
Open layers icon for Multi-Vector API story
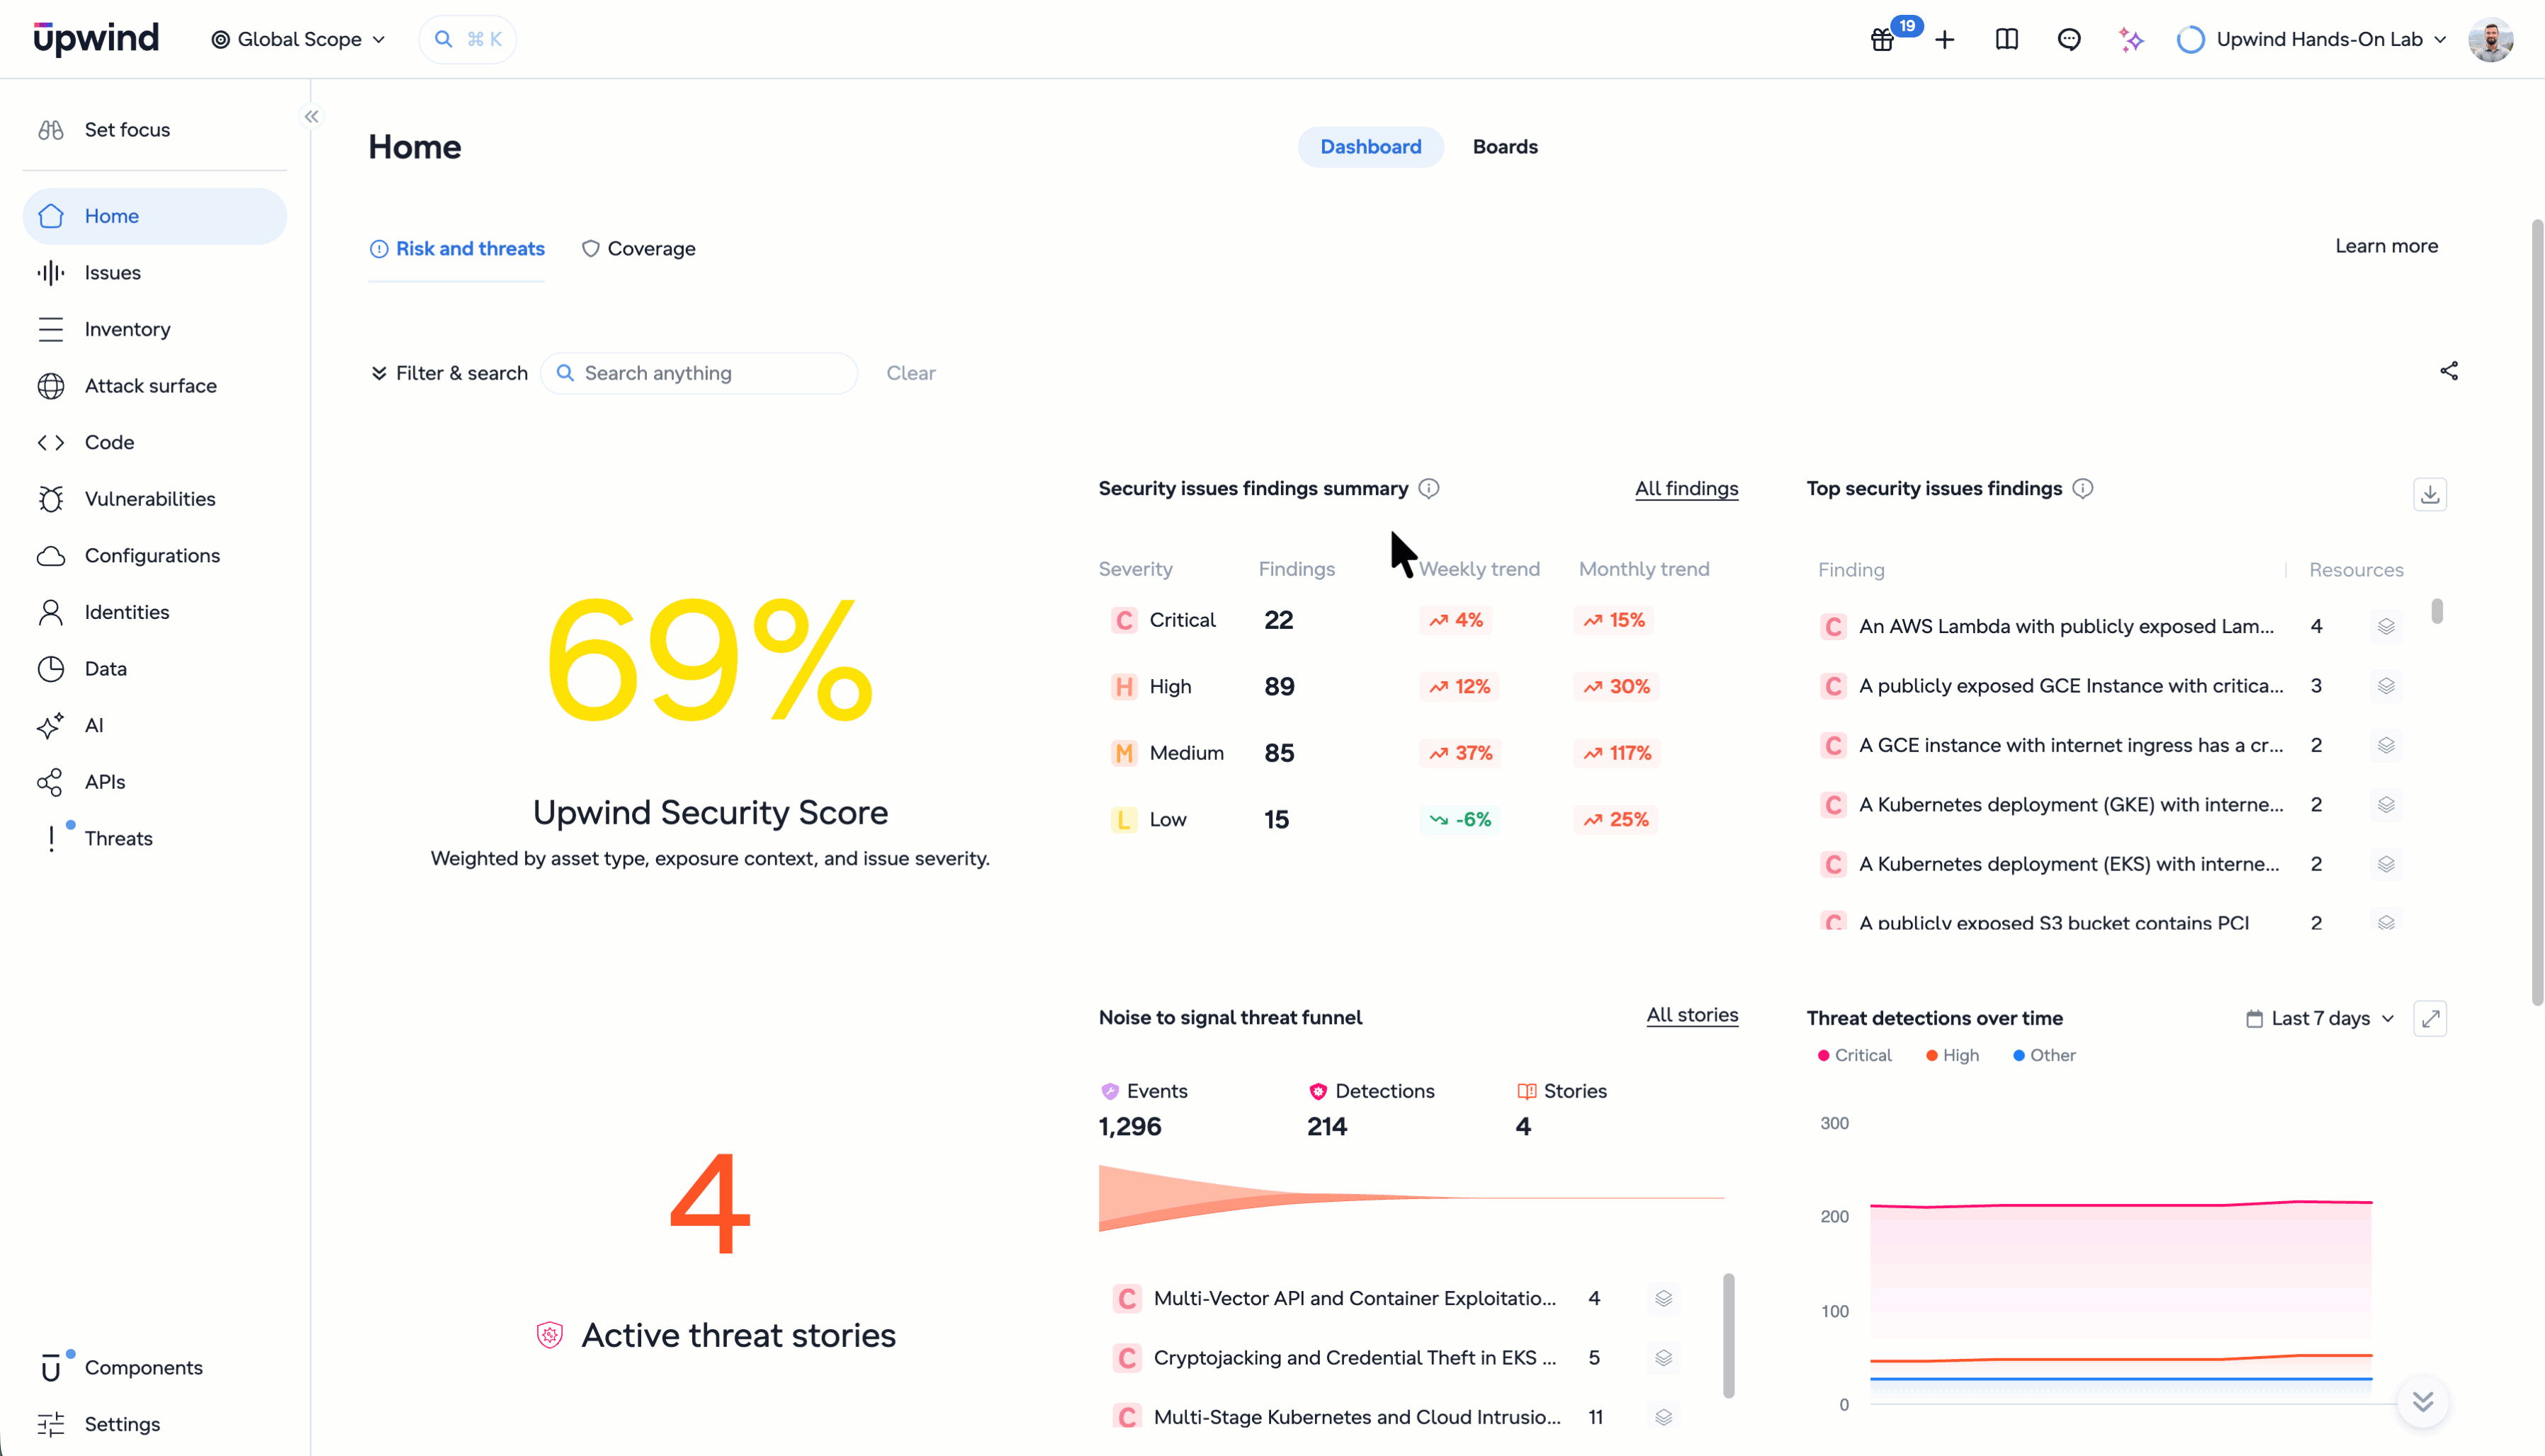point(1664,1298)
